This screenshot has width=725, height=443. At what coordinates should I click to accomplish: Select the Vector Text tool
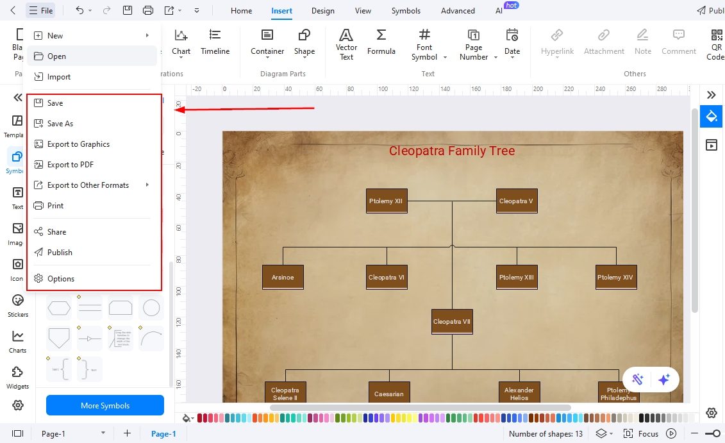point(346,44)
